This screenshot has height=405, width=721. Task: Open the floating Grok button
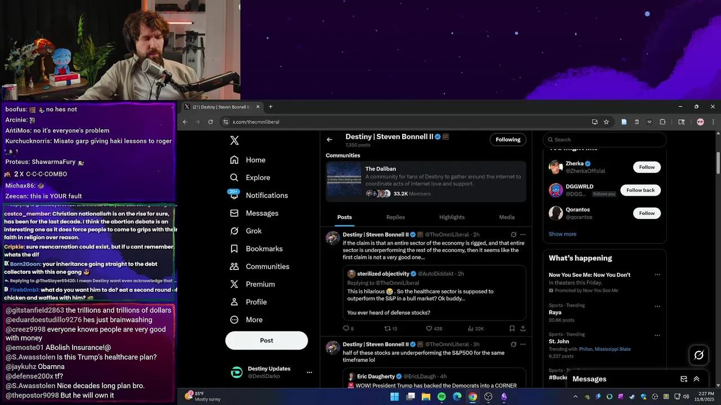699,355
